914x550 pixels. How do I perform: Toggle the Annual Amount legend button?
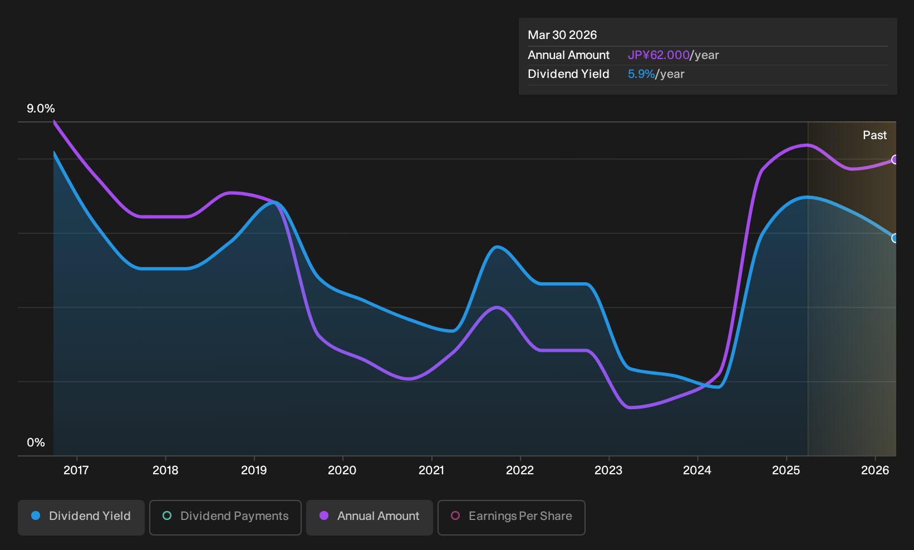pos(370,517)
